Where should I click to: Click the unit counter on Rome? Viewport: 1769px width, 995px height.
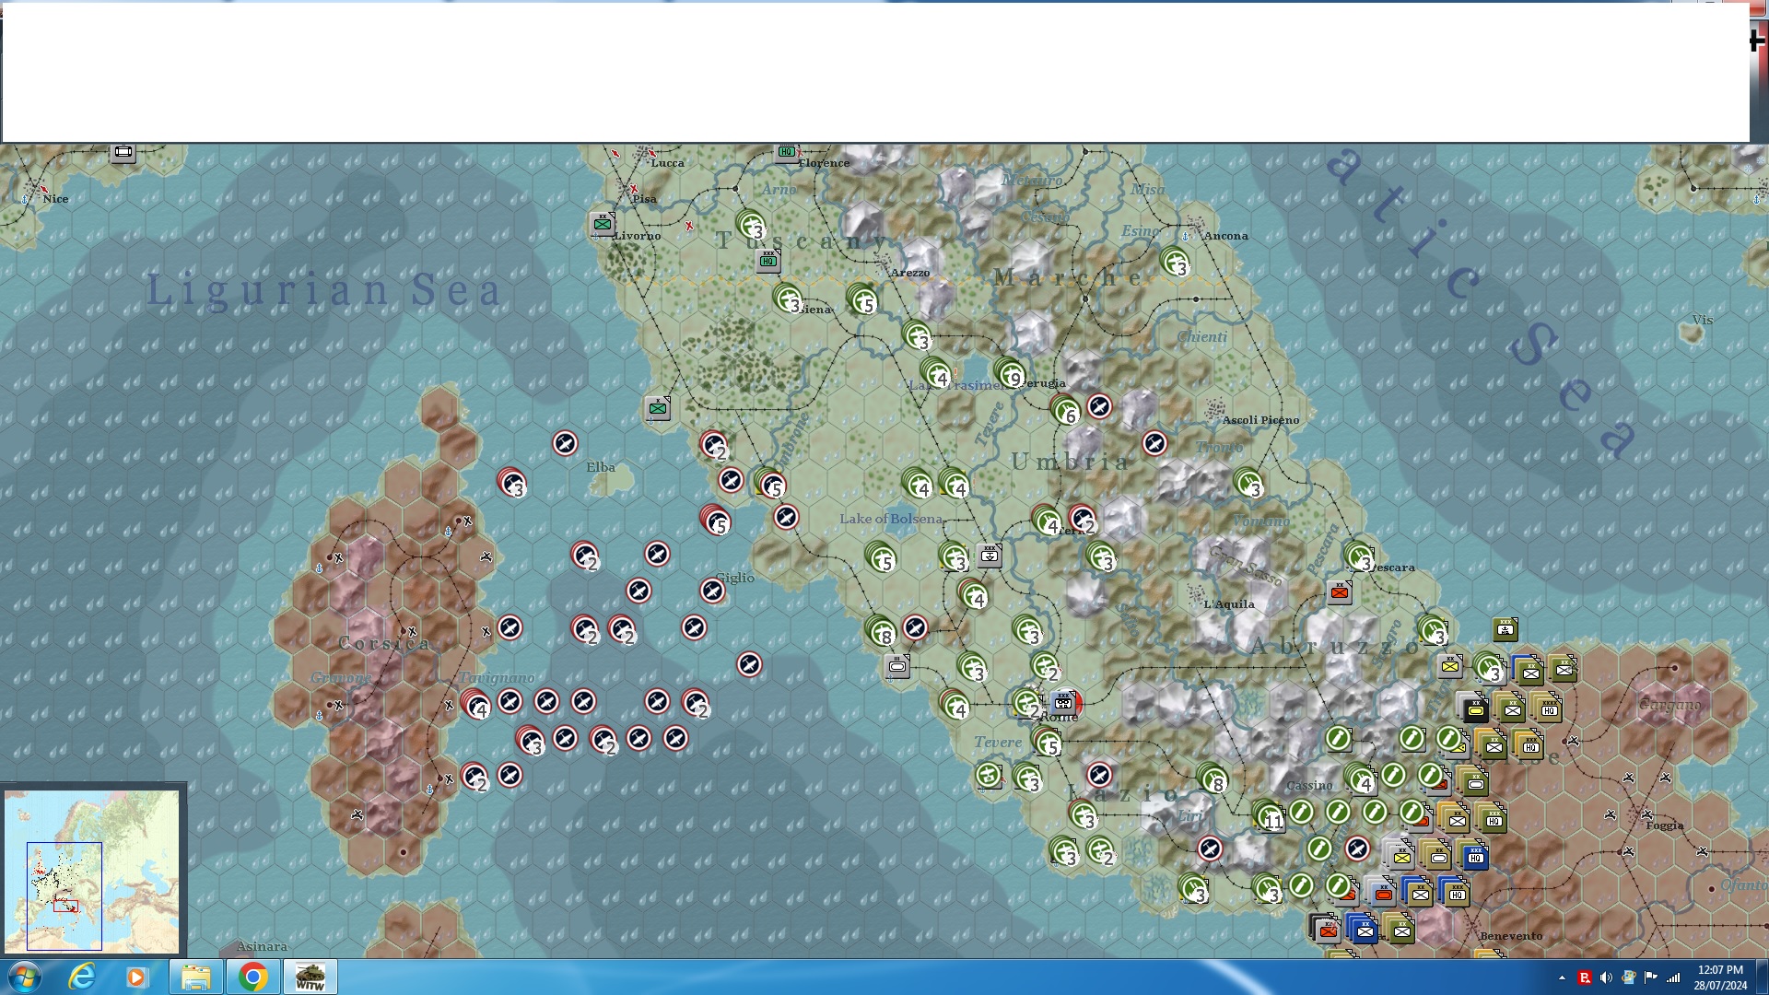tap(1064, 703)
